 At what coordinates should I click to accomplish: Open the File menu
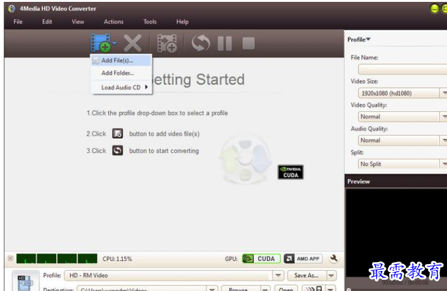pos(18,21)
